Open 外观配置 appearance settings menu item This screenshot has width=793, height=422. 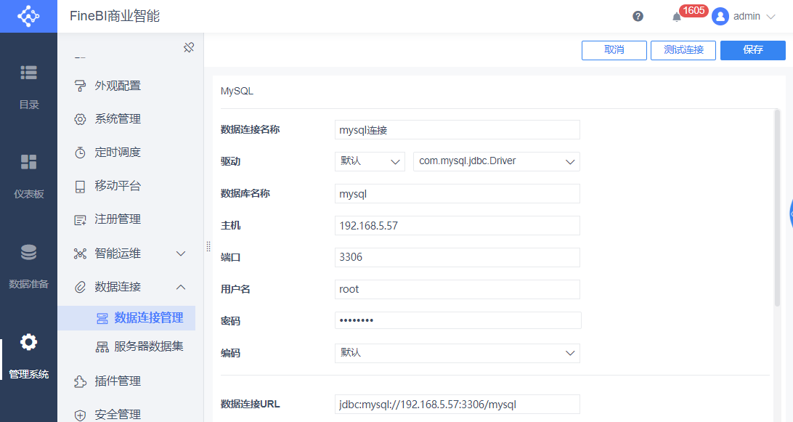118,86
